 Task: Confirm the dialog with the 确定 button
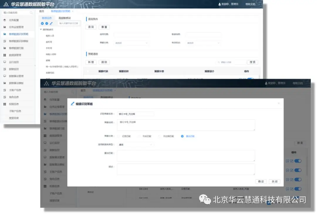coord(261,182)
